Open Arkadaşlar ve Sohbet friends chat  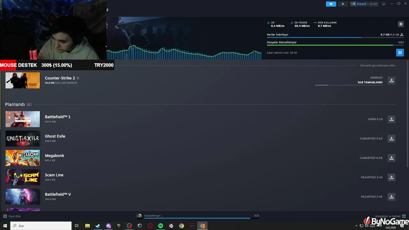click(390, 216)
